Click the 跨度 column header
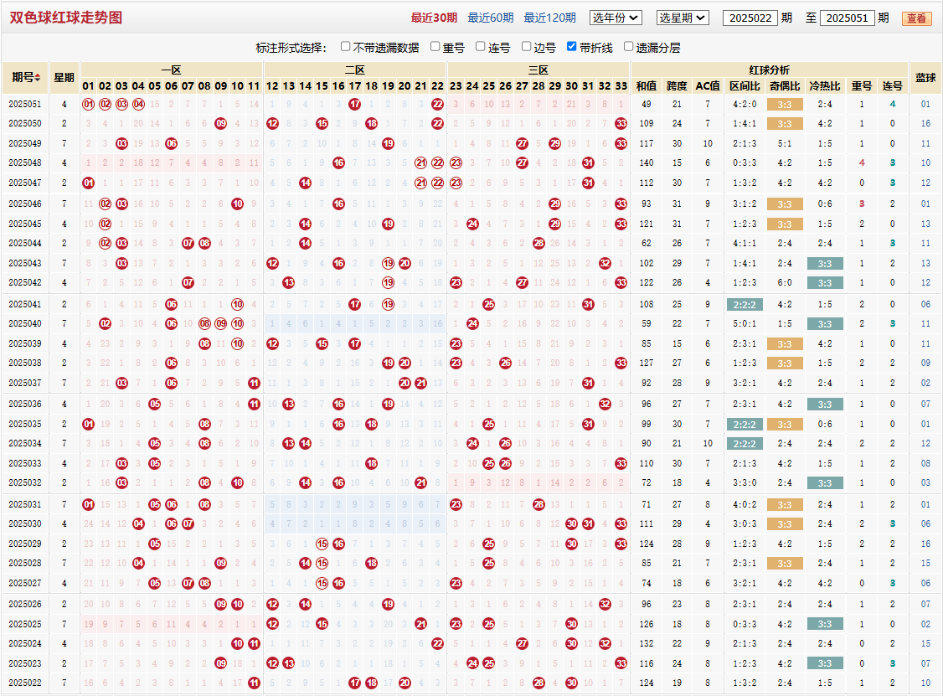Viewport: 943px width, 696px height. pos(677,86)
